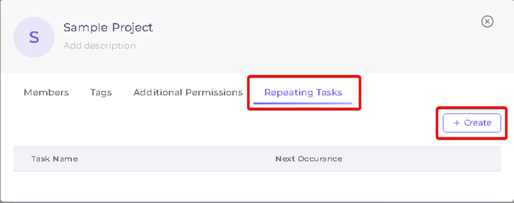
Task: Click the plus icon in Create button
Action: pyautogui.click(x=457, y=123)
